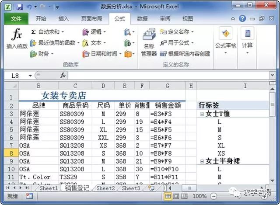This screenshot has height=205, width=280.
Task: Collapse the 女士半身裙 pivot group
Action: tap(202, 161)
